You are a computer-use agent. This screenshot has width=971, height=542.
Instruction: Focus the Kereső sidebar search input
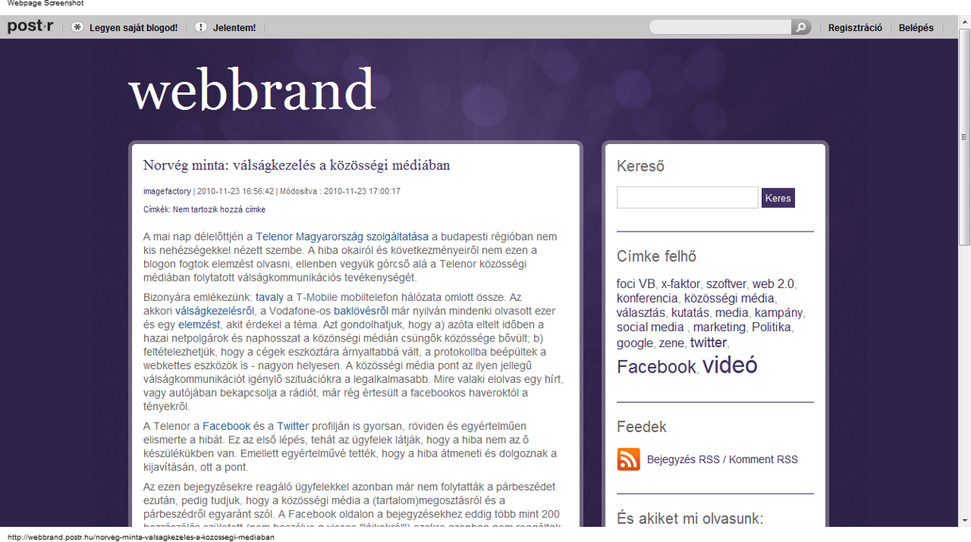[688, 197]
